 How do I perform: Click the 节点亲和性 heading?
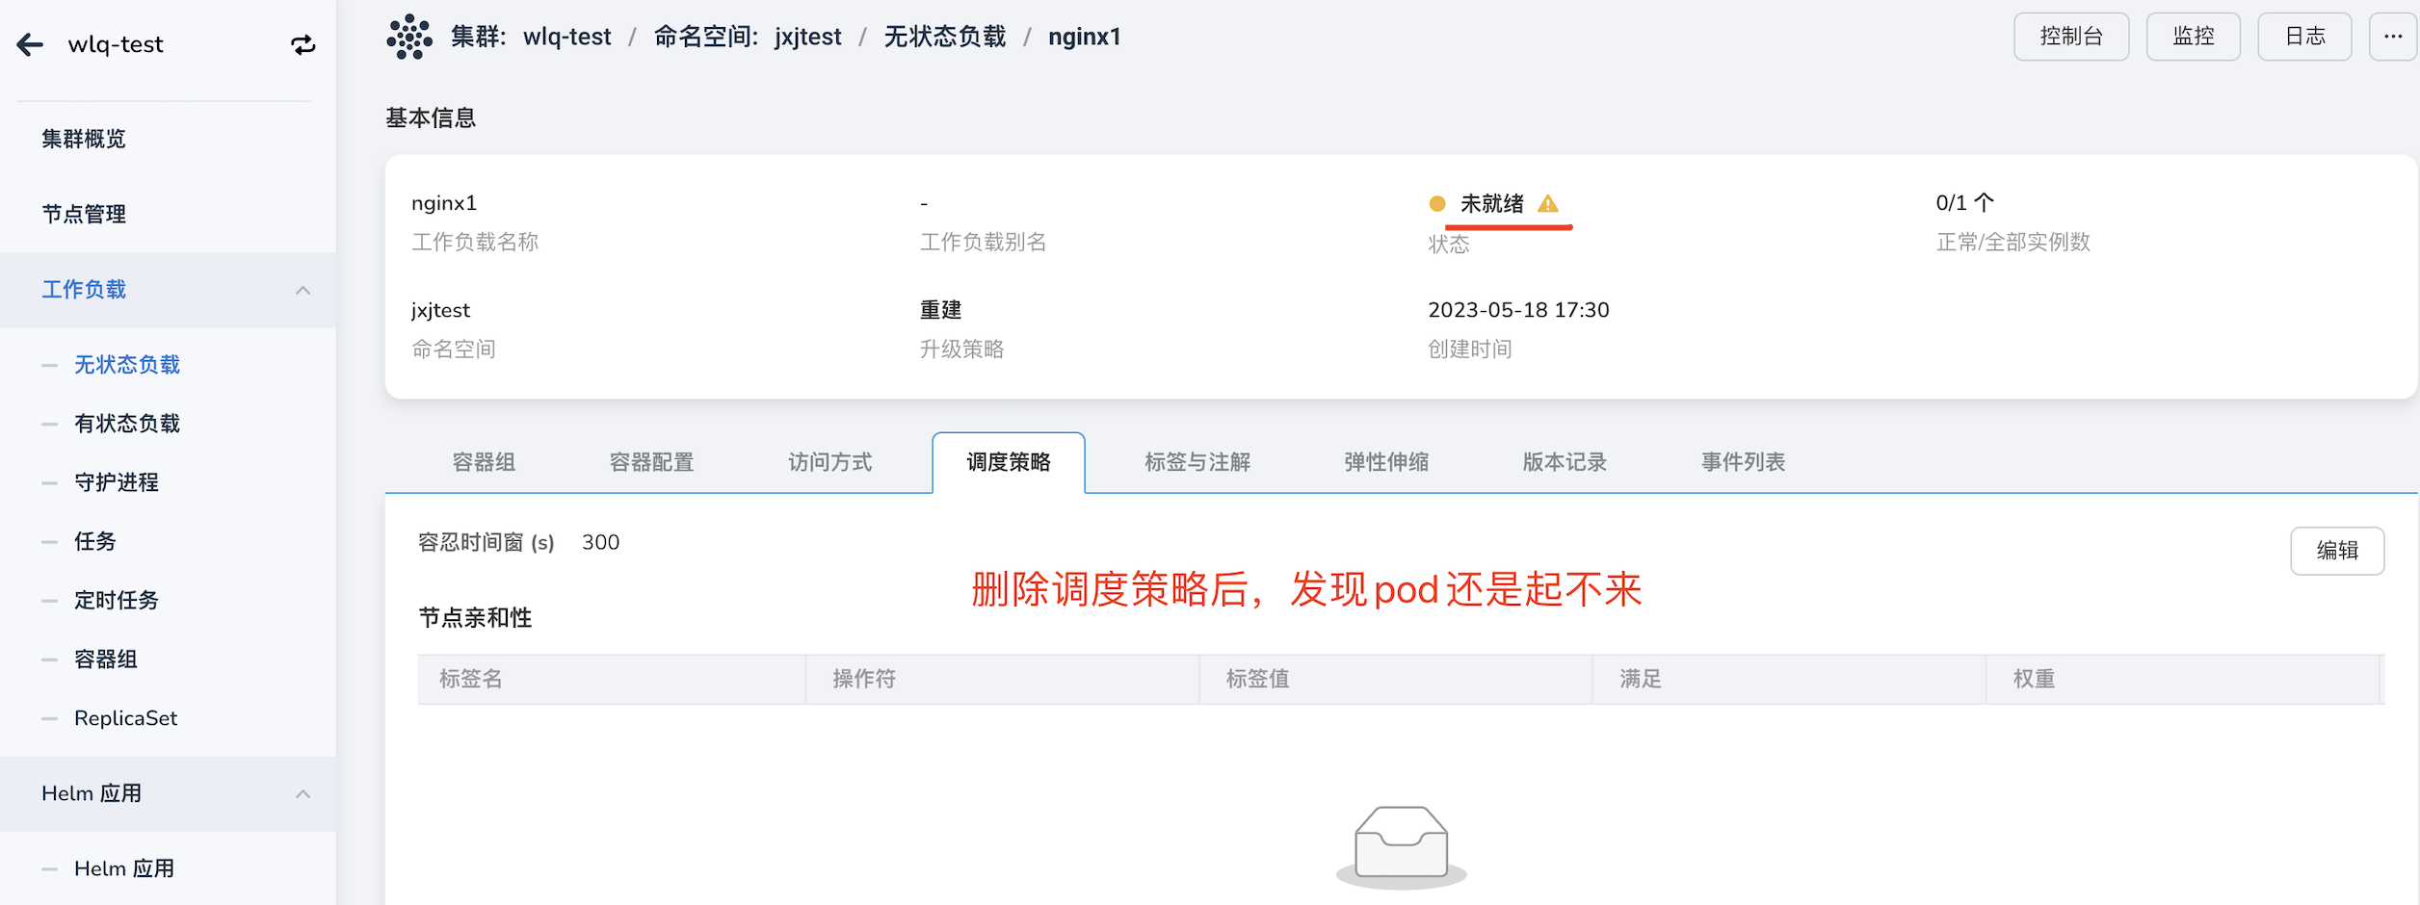point(475,617)
